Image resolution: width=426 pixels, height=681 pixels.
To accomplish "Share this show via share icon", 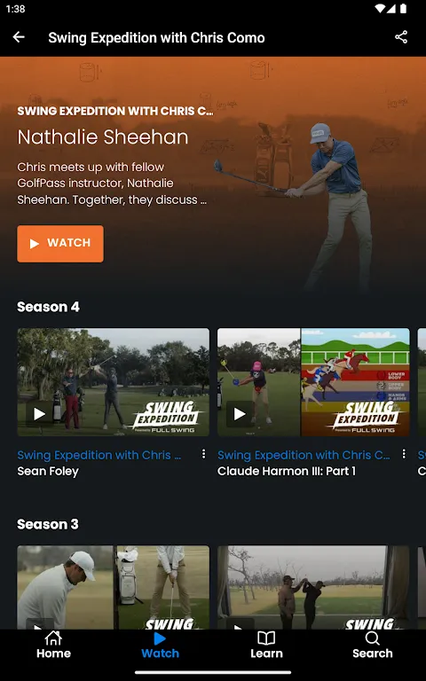I will pyautogui.click(x=401, y=37).
